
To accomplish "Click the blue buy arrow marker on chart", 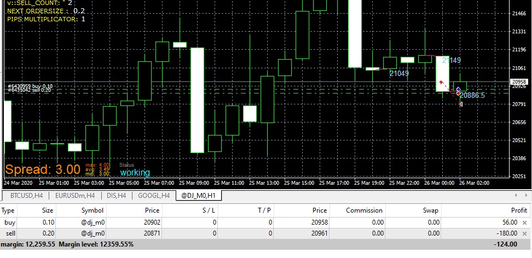I will coord(458,89).
